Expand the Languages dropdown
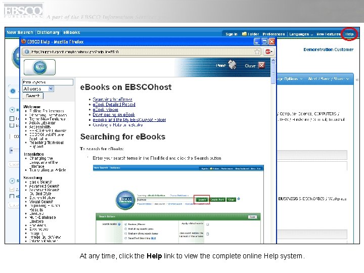The image size is (364, 273). [301, 34]
